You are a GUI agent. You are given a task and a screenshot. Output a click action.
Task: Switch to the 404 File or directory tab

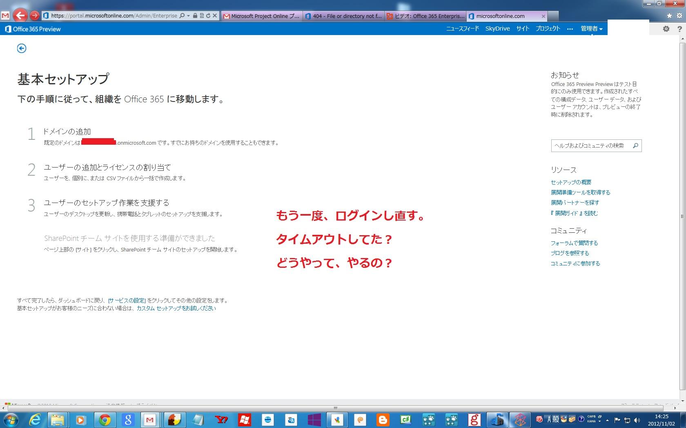343,16
